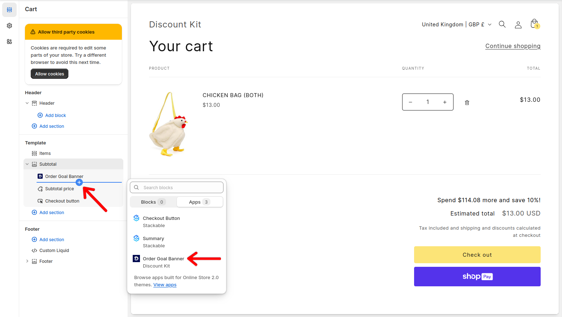The height and width of the screenshot is (317, 562).
Task: Click Add section under Template group
Action: click(48, 212)
